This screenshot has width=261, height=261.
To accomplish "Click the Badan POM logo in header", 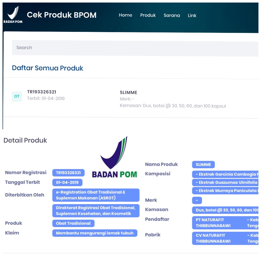I will click(x=13, y=15).
